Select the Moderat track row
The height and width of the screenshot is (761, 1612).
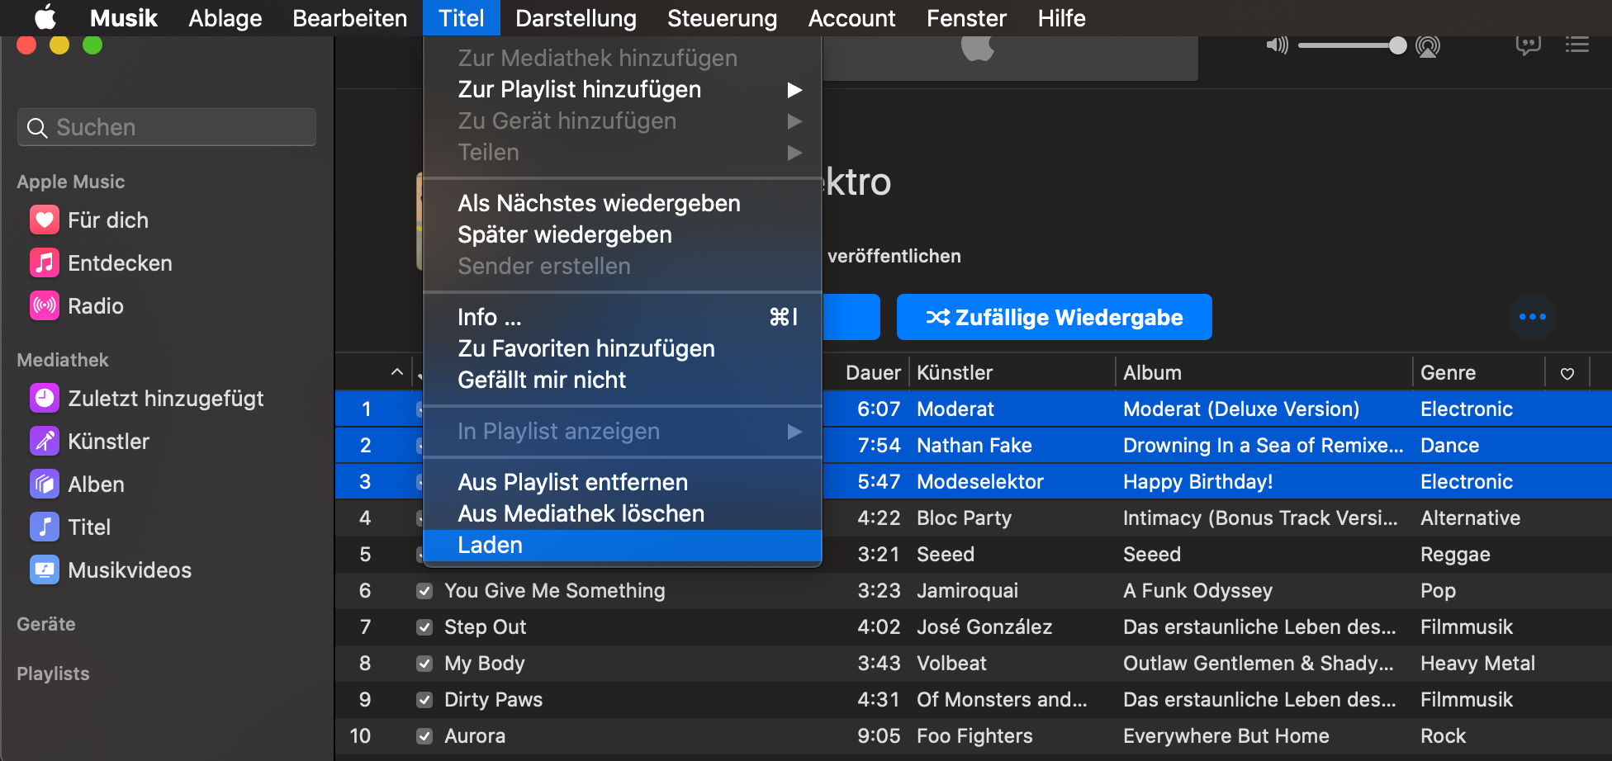[x=974, y=409]
